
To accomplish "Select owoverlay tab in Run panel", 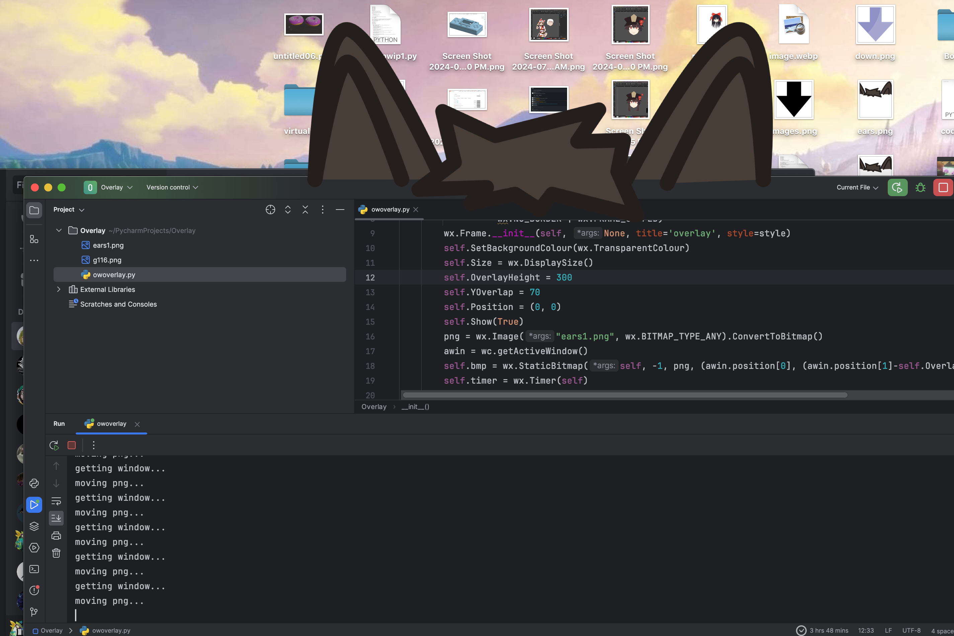I will (111, 423).
